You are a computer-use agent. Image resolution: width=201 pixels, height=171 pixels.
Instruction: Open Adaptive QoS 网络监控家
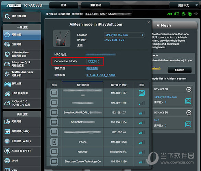[22, 64]
